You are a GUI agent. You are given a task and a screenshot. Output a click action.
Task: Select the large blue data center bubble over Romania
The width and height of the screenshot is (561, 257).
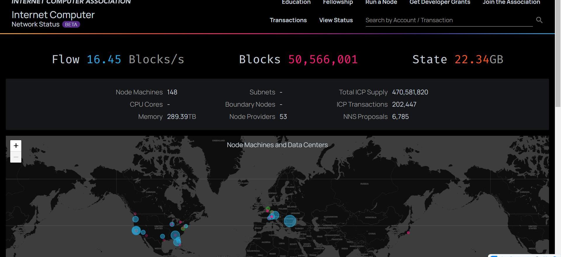290,221
